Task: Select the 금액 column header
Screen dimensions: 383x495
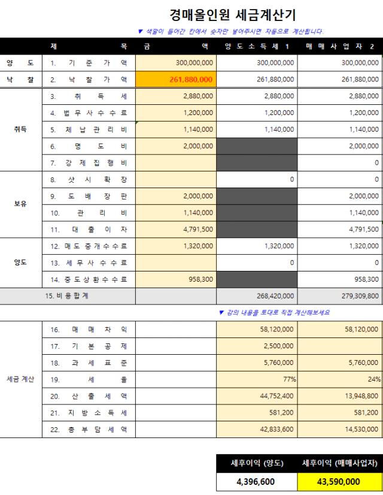Action: pos(176,46)
